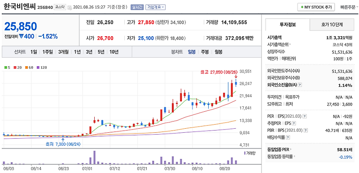Open the 빠른주문 dropdown

point(349,7)
